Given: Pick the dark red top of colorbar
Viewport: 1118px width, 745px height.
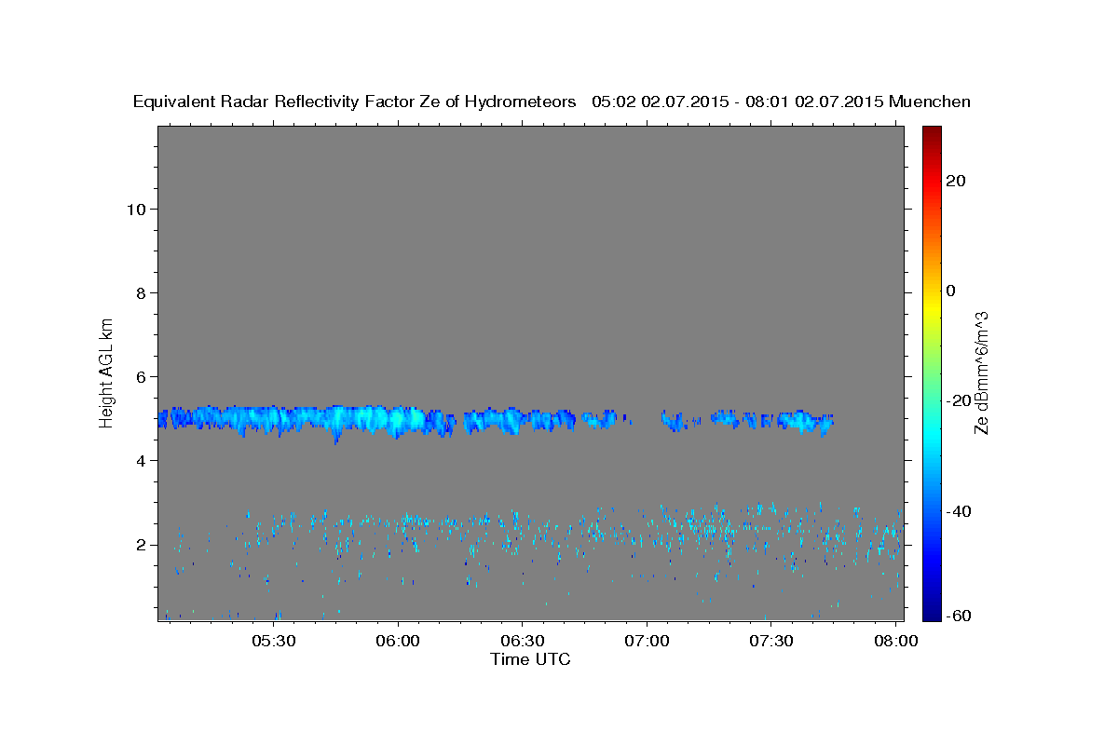Looking at the screenshot, I should tap(932, 133).
